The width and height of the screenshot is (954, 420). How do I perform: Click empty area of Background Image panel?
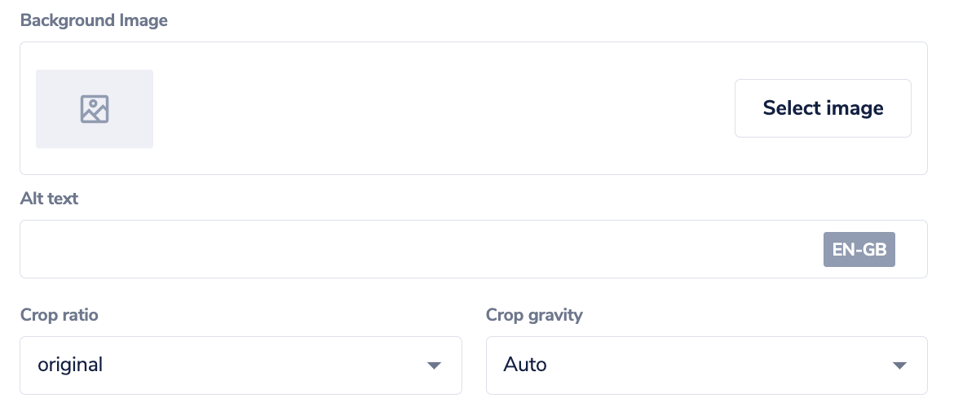pyautogui.click(x=440, y=108)
